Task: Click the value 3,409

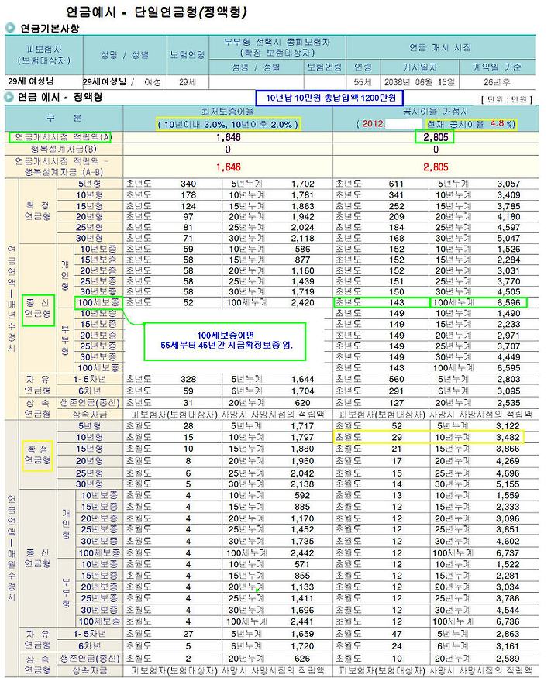Action: tap(508, 195)
